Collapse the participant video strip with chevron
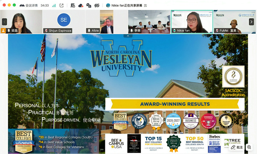The image size is (257, 154). [x=128, y=36]
